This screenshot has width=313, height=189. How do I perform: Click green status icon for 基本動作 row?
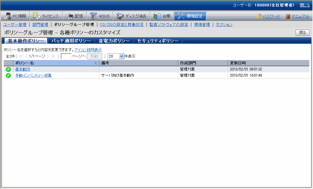coord(8,69)
